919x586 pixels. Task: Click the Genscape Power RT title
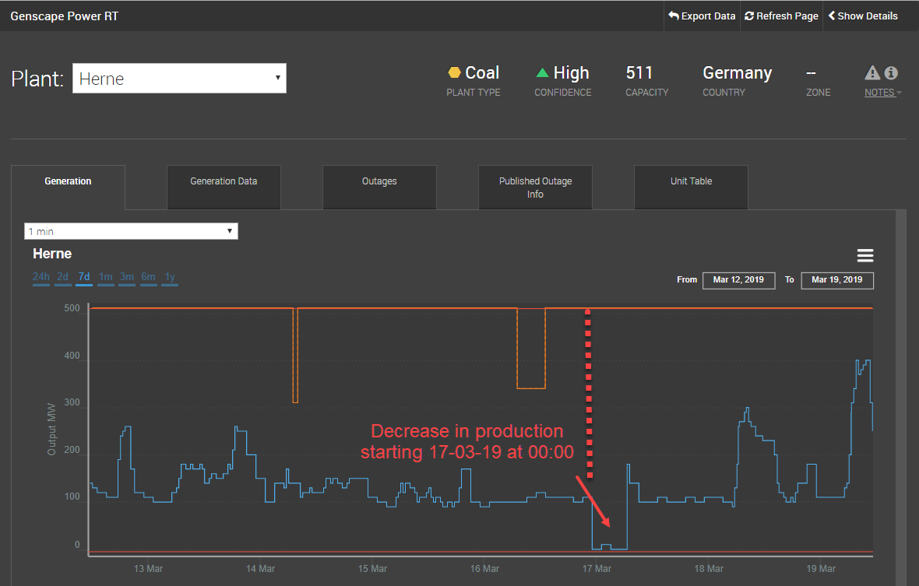coord(65,16)
